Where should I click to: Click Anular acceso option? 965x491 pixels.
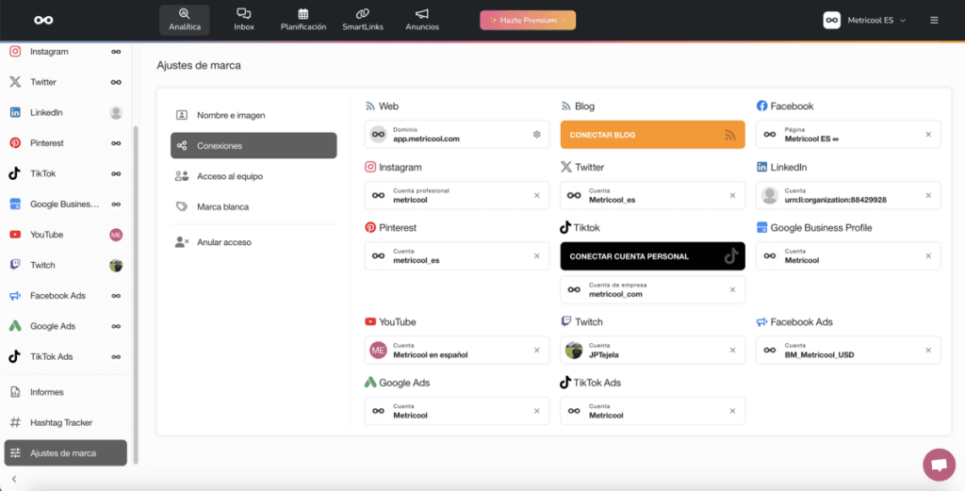[254, 242]
